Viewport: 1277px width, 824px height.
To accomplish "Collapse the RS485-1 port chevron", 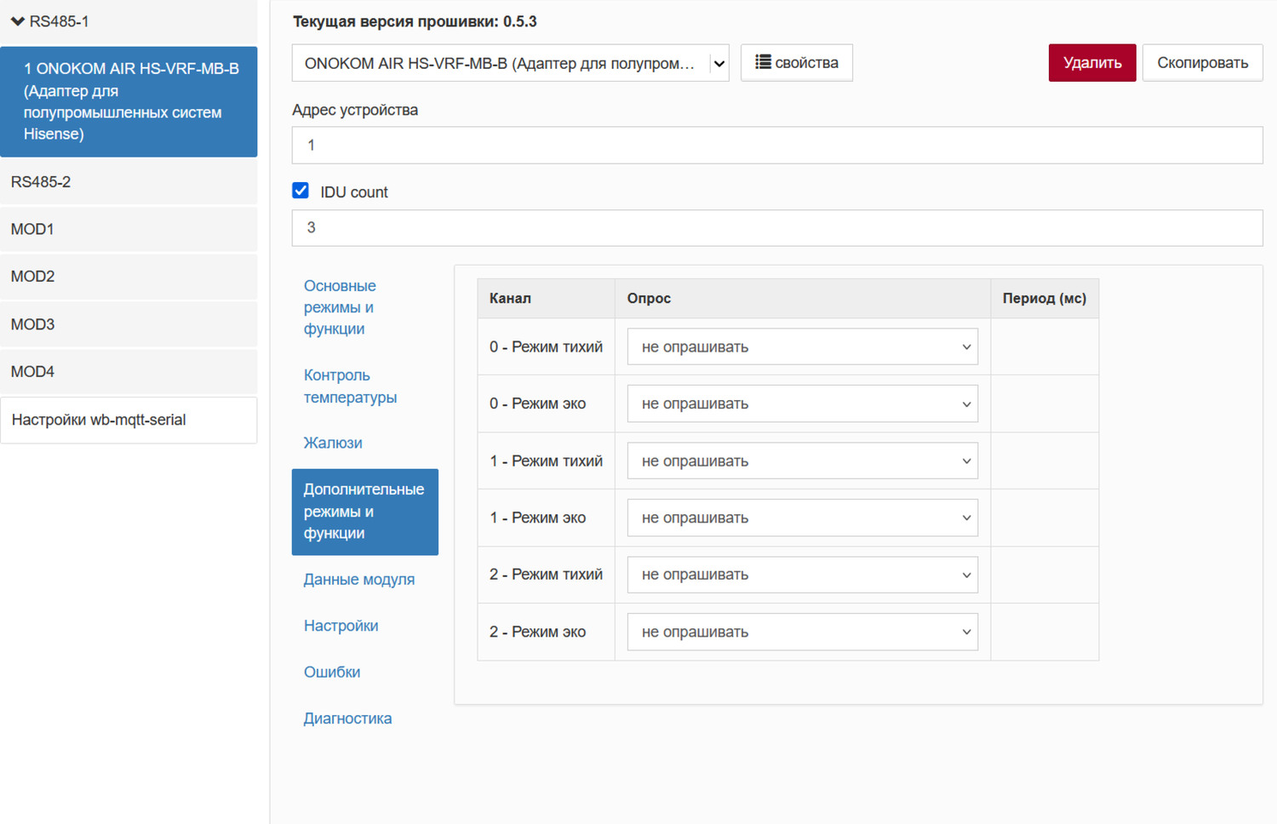I will pyautogui.click(x=17, y=21).
